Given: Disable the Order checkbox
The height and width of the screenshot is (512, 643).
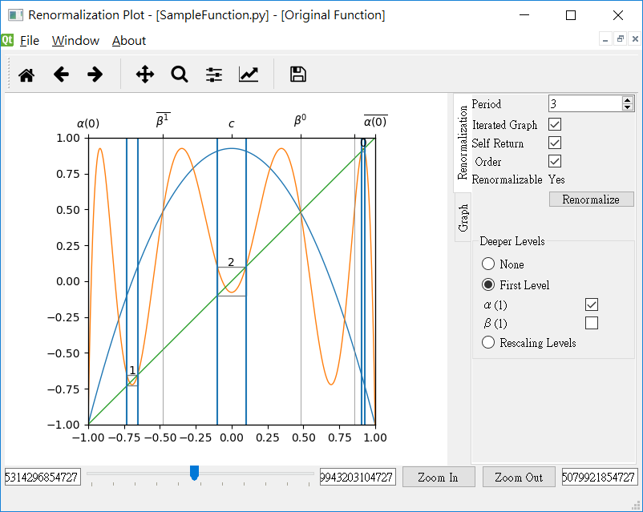Looking at the screenshot, I should coord(555,162).
